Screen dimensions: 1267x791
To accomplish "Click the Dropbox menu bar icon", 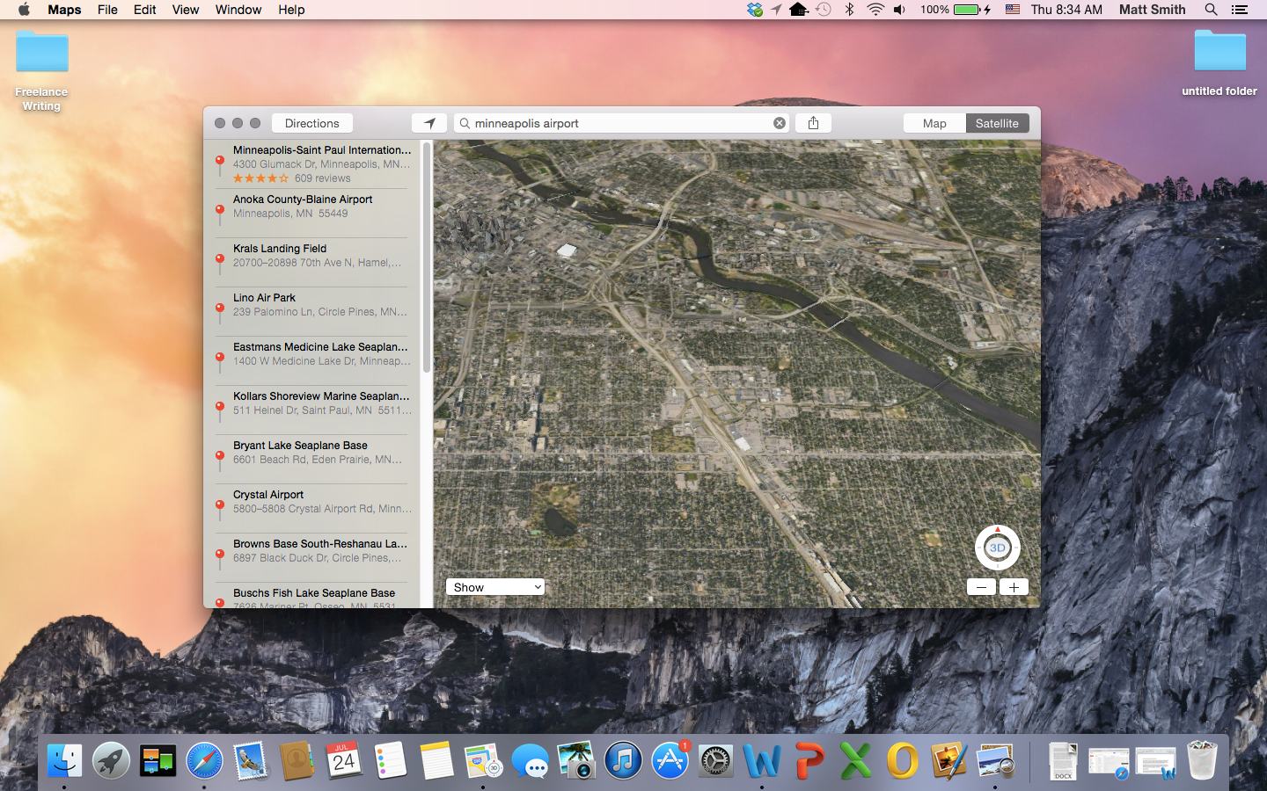I will coord(755,10).
